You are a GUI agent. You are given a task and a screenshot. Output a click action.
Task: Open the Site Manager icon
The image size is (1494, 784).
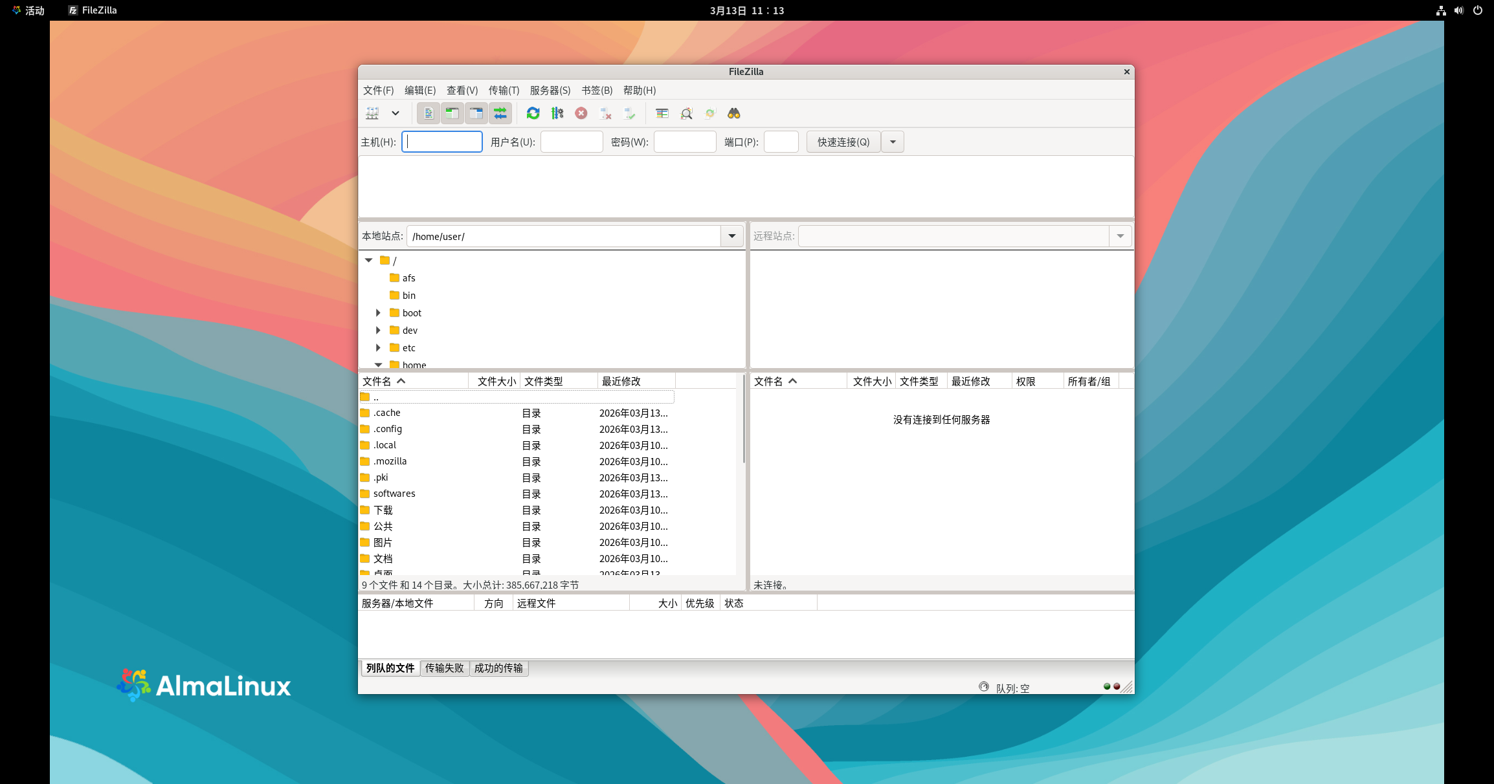pos(372,113)
